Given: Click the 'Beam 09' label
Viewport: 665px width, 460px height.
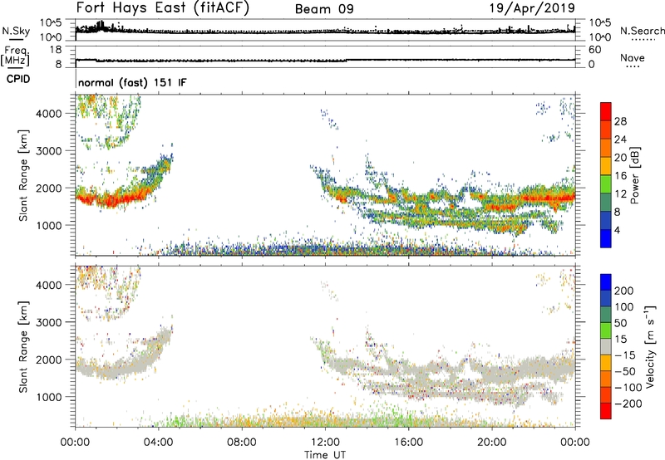Looking at the screenshot, I should point(324,9).
